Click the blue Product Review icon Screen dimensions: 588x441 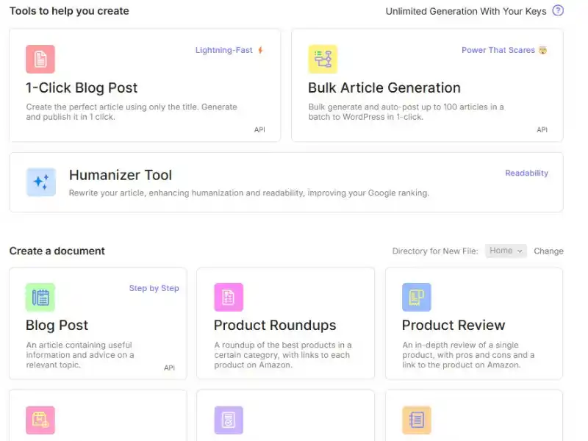tap(417, 297)
